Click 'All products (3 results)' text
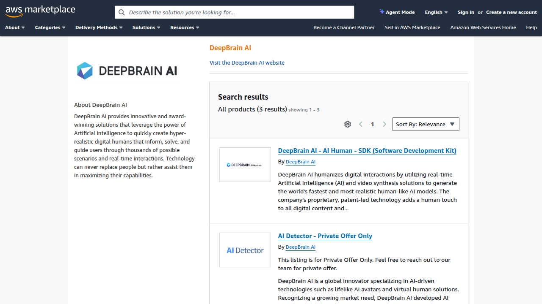 tap(252, 109)
